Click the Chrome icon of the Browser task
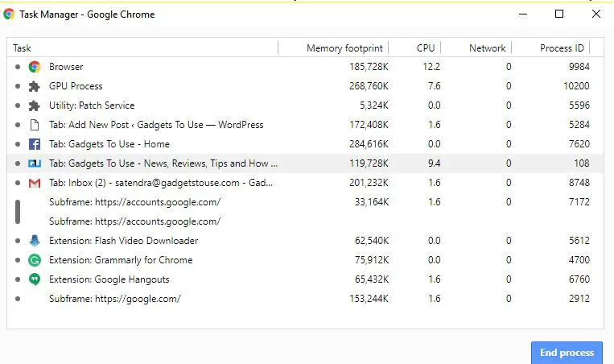This screenshot has width=614, height=364. click(x=35, y=67)
